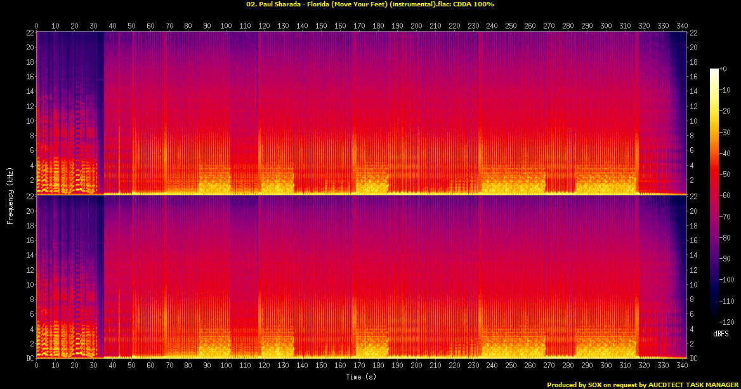Viewport: 741px width, 389px height.
Task: Click the dark bottom end of the color bar
Action: tap(714, 321)
